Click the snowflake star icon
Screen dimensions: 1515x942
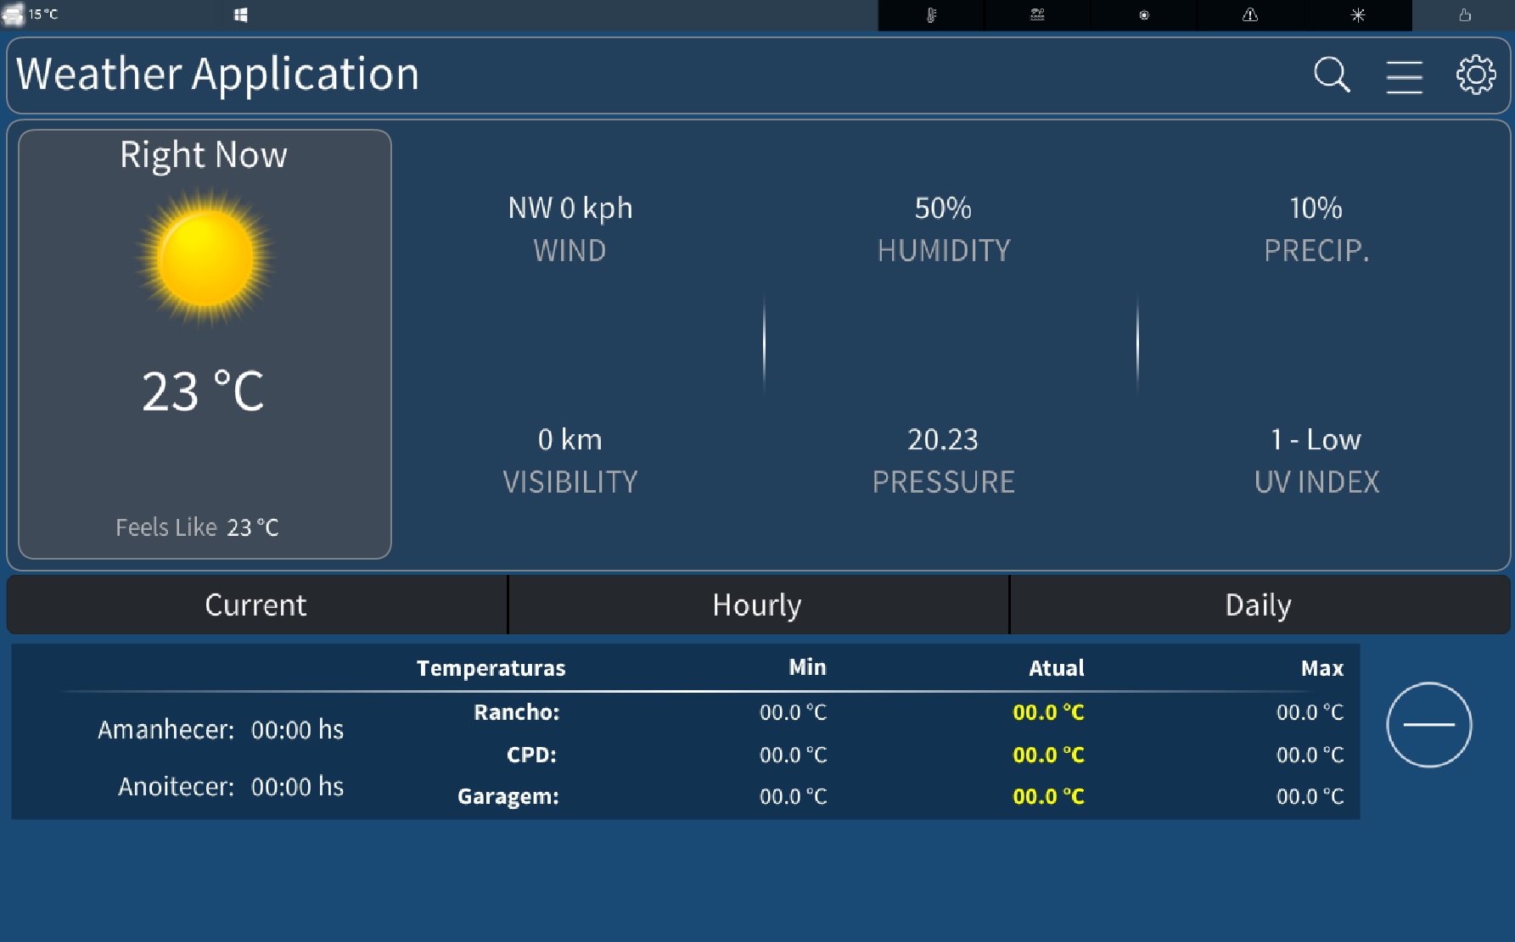click(x=1357, y=15)
